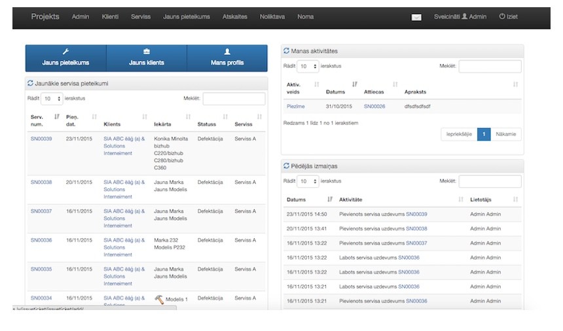Open rows-per-page dropdown in service requests panel
The image size is (563, 331).
click(52, 99)
